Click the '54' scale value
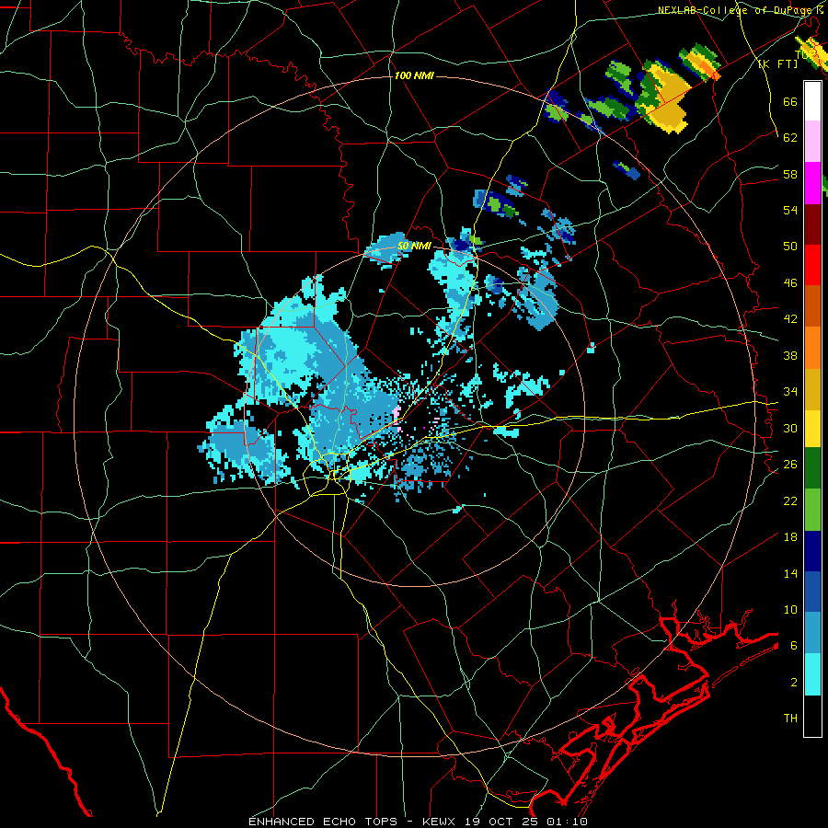 790,210
